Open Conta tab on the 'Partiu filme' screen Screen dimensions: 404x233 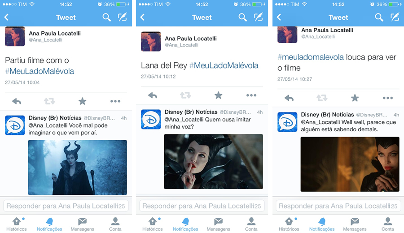pyautogui.click(x=115, y=224)
